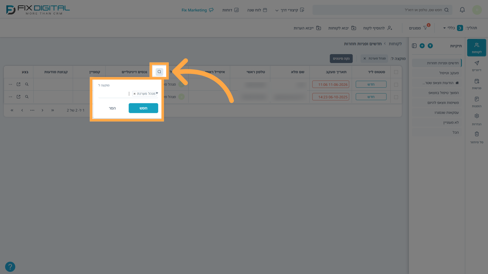Remove the מנהל מערכת tag in popup
Screen dimensions: 488x274
tap(134, 94)
